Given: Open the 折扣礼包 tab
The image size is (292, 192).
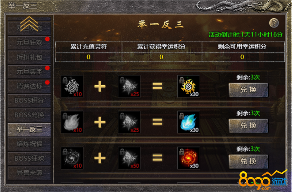Looking at the screenshot, I should pyautogui.click(x=29, y=57).
